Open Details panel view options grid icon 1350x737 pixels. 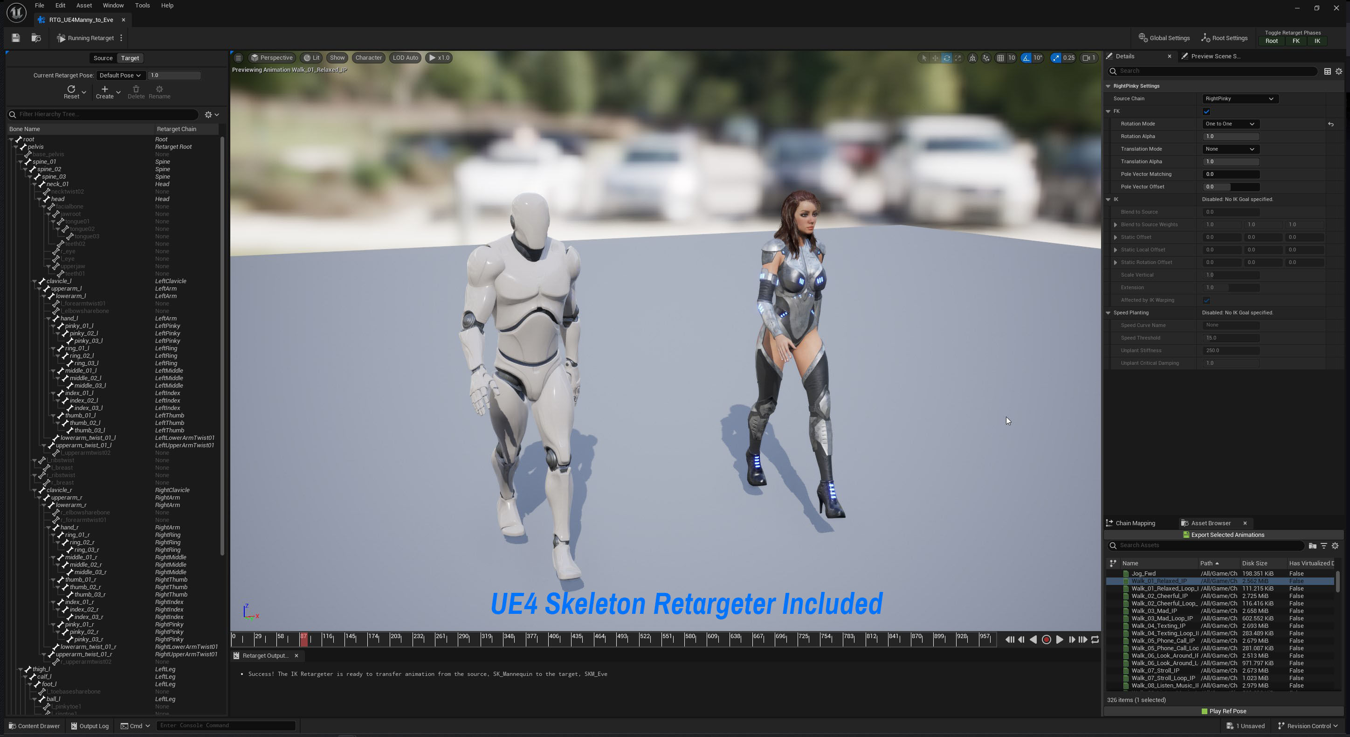1328,71
